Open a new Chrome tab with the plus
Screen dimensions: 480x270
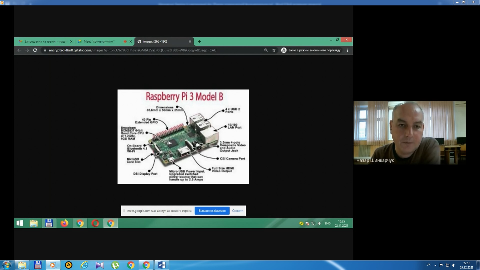[x=199, y=41]
